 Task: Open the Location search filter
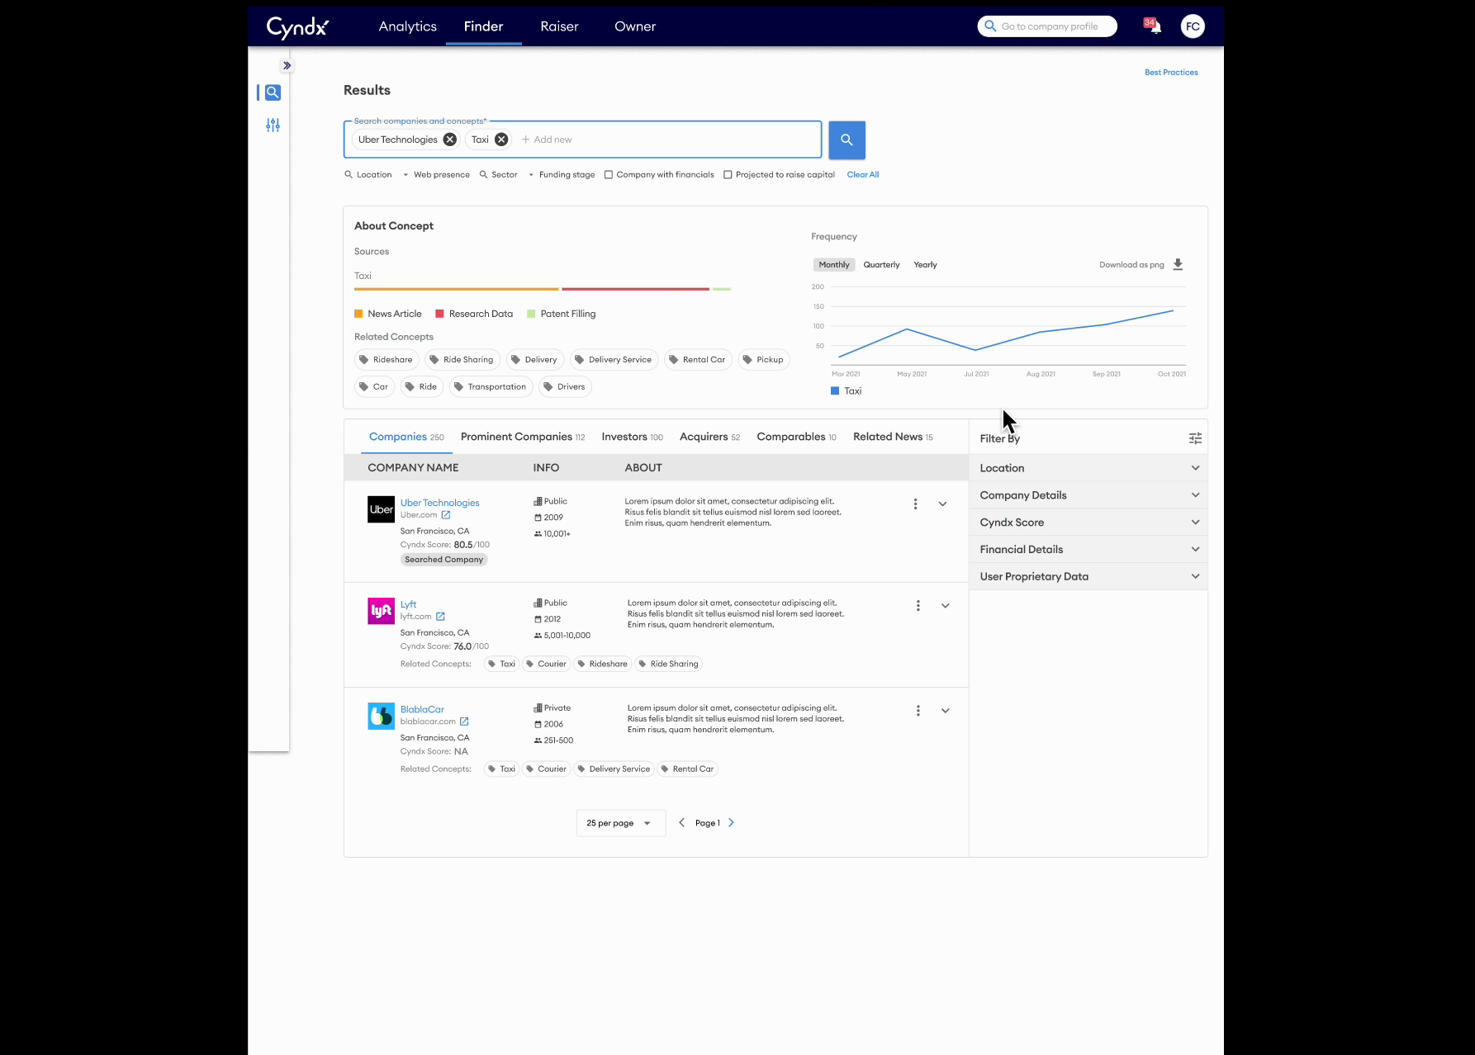pos(368,175)
